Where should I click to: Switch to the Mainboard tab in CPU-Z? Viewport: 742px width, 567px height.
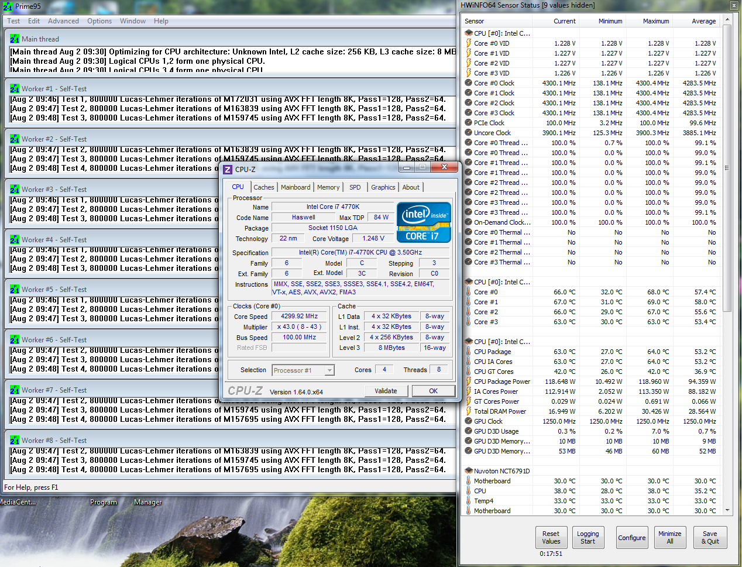click(296, 187)
